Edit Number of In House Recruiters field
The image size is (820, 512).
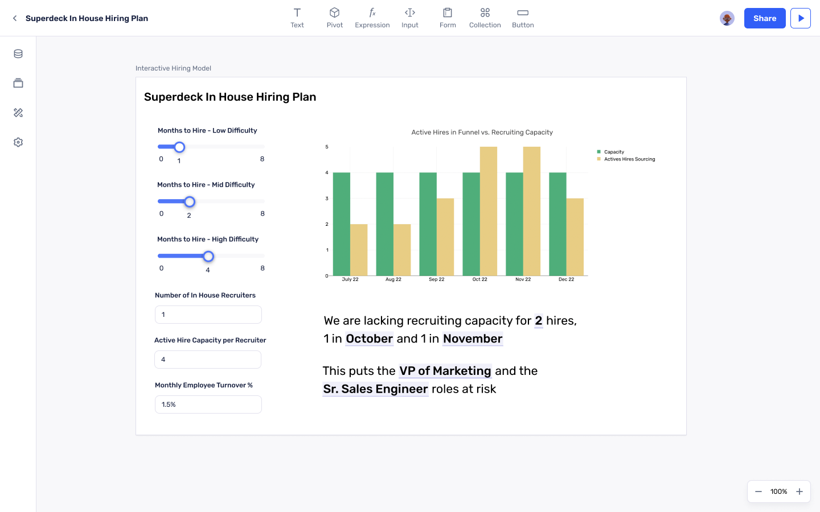(x=208, y=315)
